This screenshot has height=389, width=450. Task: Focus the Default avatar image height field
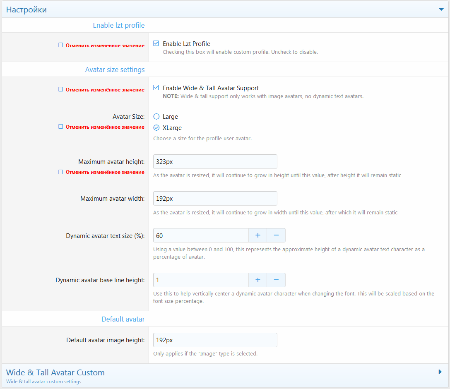(x=215, y=340)
